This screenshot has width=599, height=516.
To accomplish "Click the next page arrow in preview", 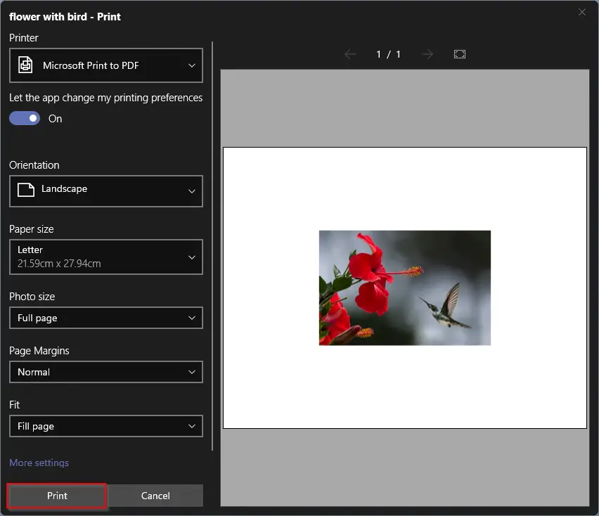I will 427,54.
